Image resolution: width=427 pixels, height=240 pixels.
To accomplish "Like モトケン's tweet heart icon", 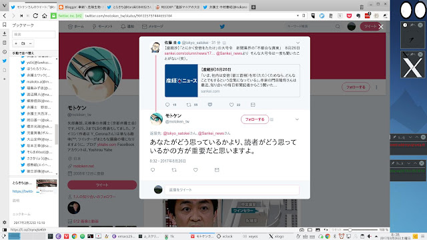I will [195, 170].
